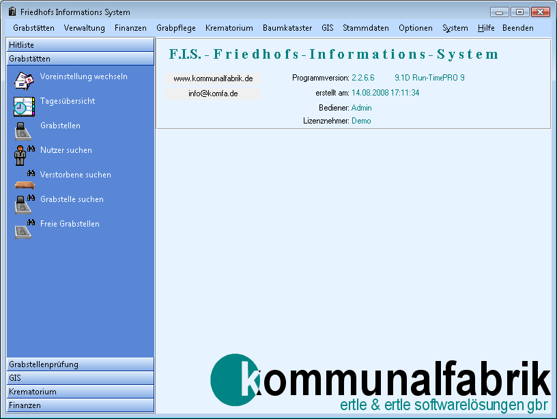557x419 pixels.
Task: Click the info@komfa.de email button
Action: tap(213, 93)
